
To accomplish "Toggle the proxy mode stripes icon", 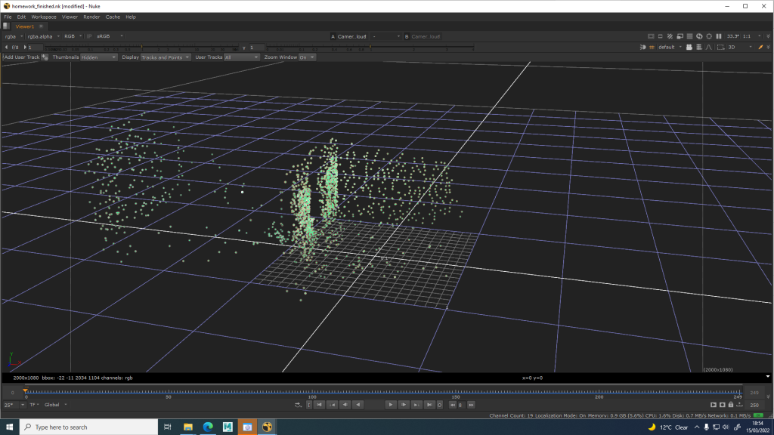I will [x=670, y=36].
